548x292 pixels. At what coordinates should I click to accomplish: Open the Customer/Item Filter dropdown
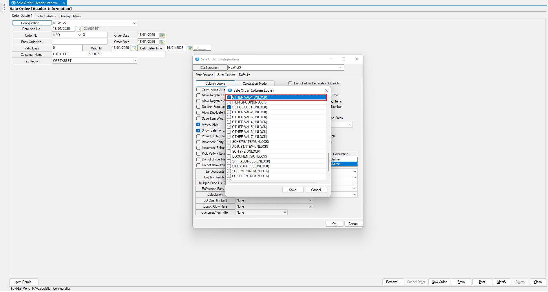click(285, 212)
